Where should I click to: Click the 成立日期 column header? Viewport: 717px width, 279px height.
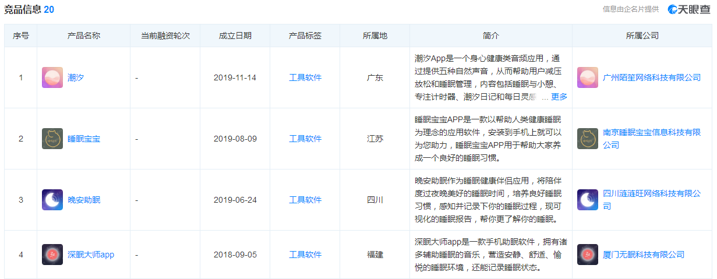pyautogui.click(x=235, y=36)
